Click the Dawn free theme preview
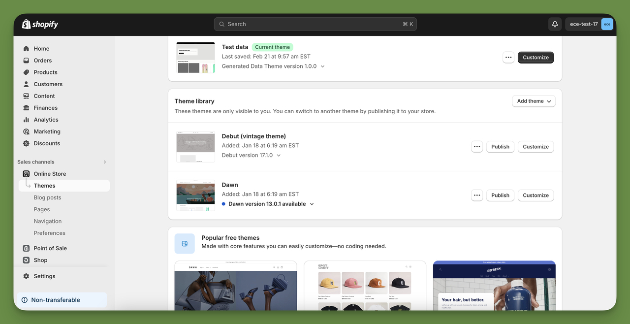The height and width of the screenshot is (324, 630). point(236,286)
